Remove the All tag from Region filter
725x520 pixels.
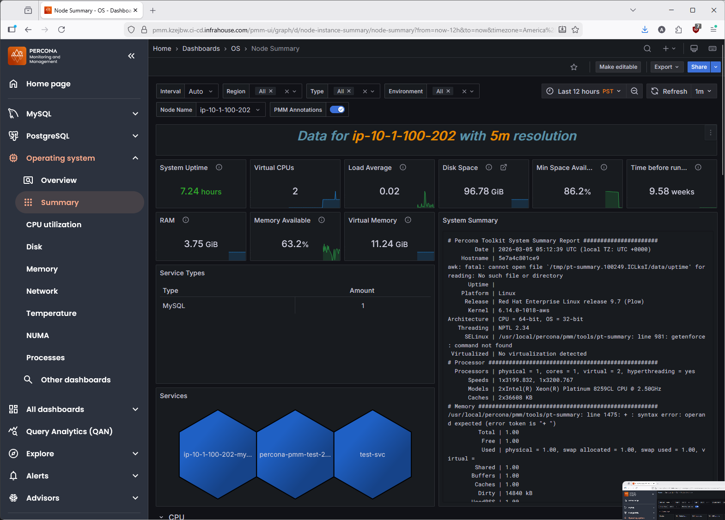pyautogui.click(x=271, y=91)
